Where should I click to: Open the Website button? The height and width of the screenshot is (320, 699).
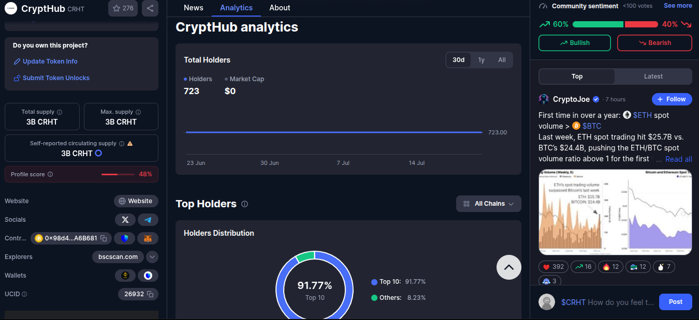pyautogui.click(x=136, y=201)
